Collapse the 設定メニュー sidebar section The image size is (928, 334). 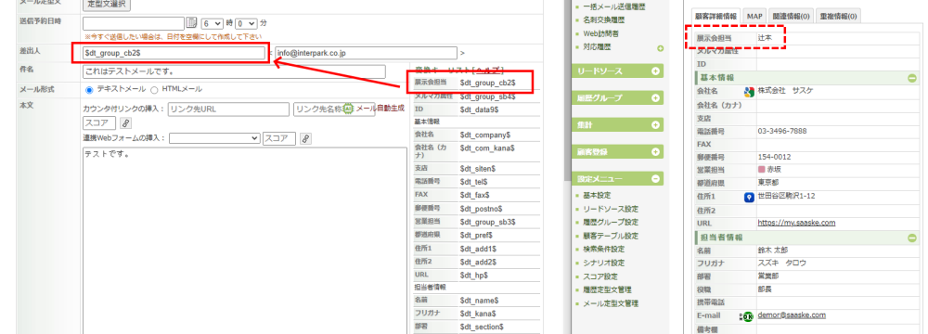(x=617, y=178)
